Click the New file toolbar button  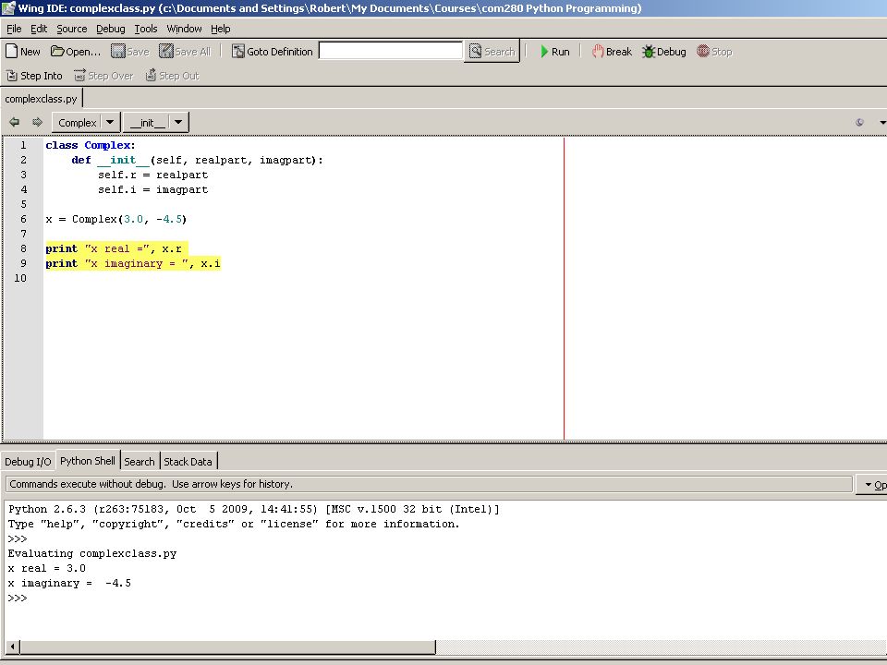tap(23, 52)
